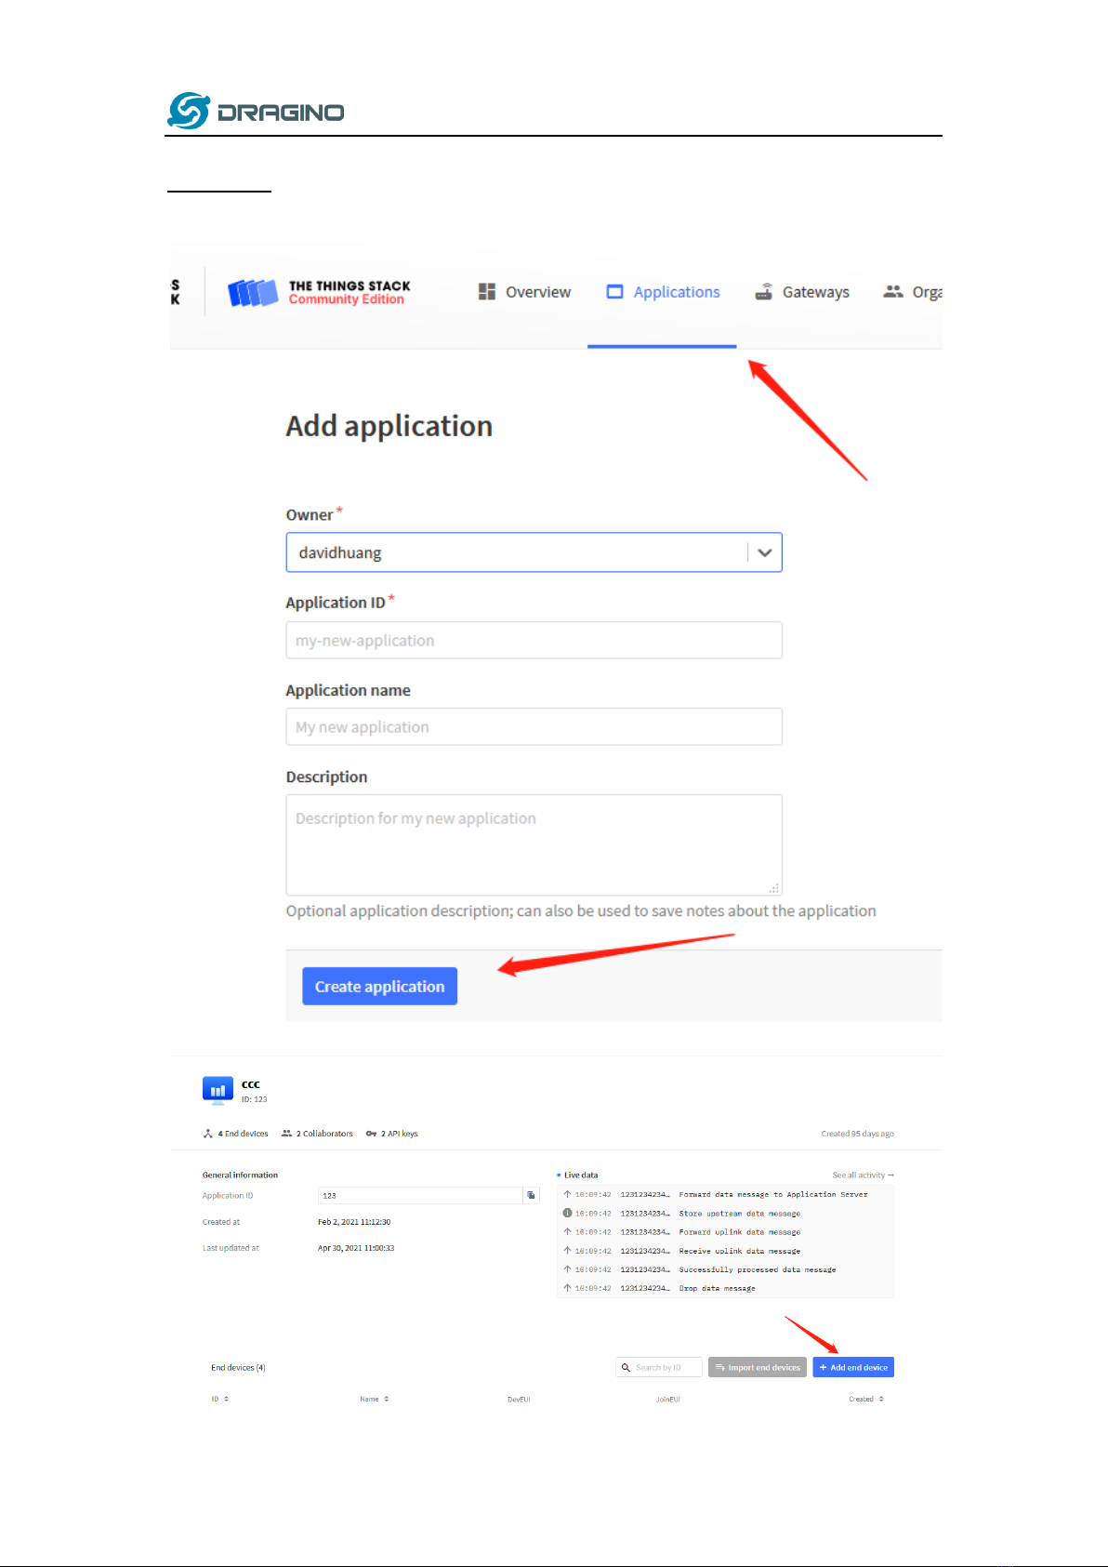Open the Overview tab

click(524, 292)
